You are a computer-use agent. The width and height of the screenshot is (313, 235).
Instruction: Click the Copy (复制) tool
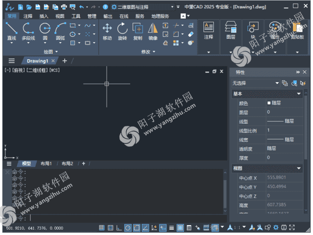click(137, 31)
